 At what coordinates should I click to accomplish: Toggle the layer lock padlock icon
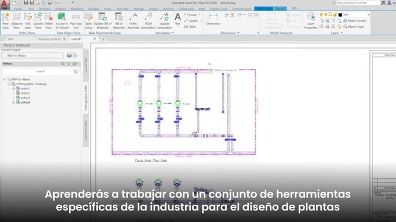[335, 15]
